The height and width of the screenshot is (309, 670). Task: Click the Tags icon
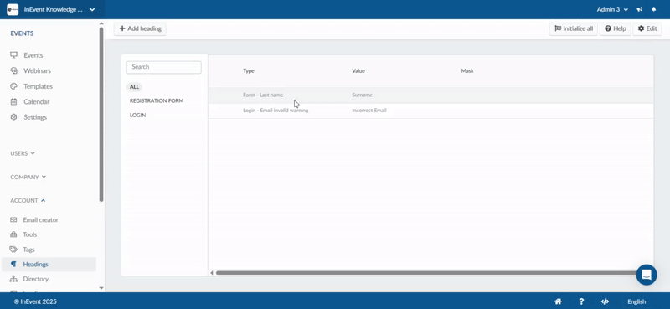pos(13,250)
